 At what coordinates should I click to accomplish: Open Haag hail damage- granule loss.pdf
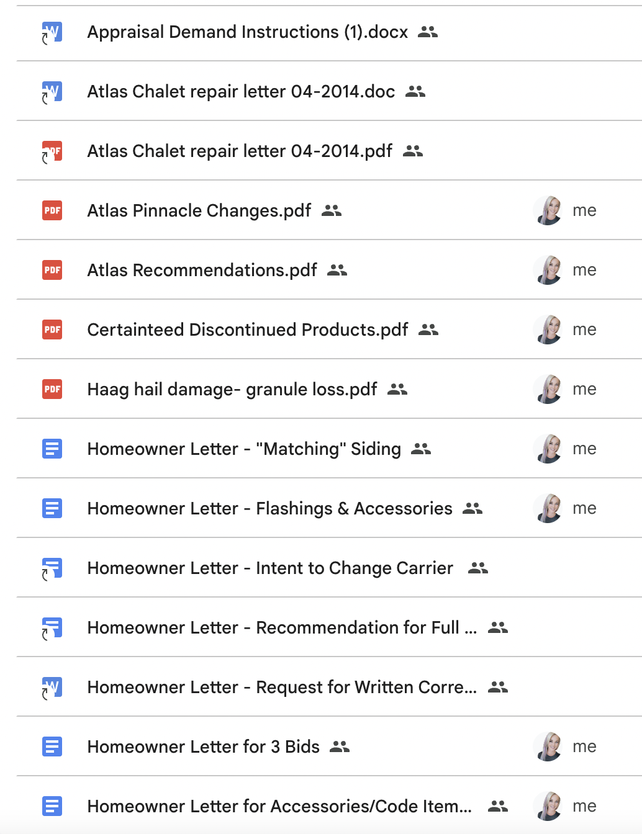click(x=232, y=389)
